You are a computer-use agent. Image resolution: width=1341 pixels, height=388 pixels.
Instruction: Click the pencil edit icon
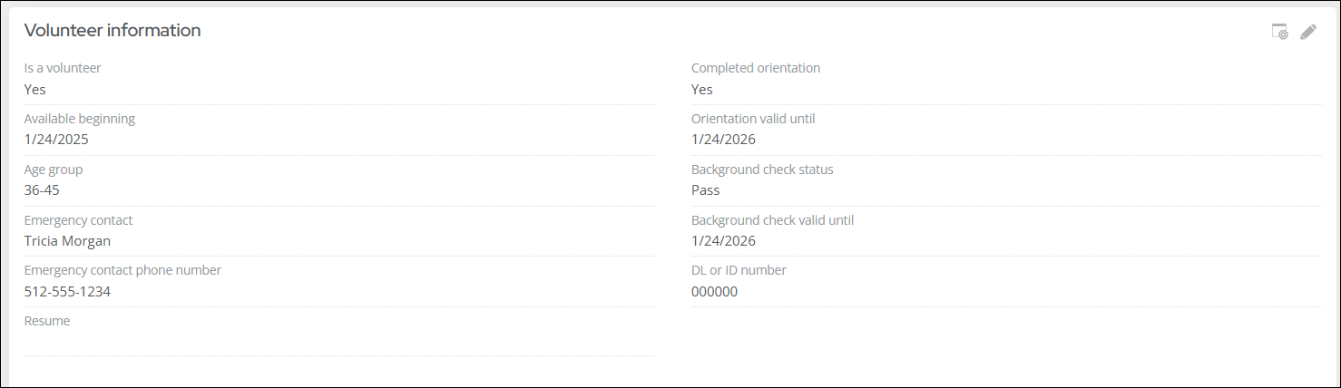coord(1307,32)
